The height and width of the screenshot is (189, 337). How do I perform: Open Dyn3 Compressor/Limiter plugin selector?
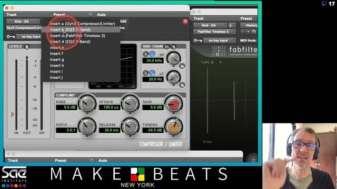pyautogui.click(x=24, y=28)
